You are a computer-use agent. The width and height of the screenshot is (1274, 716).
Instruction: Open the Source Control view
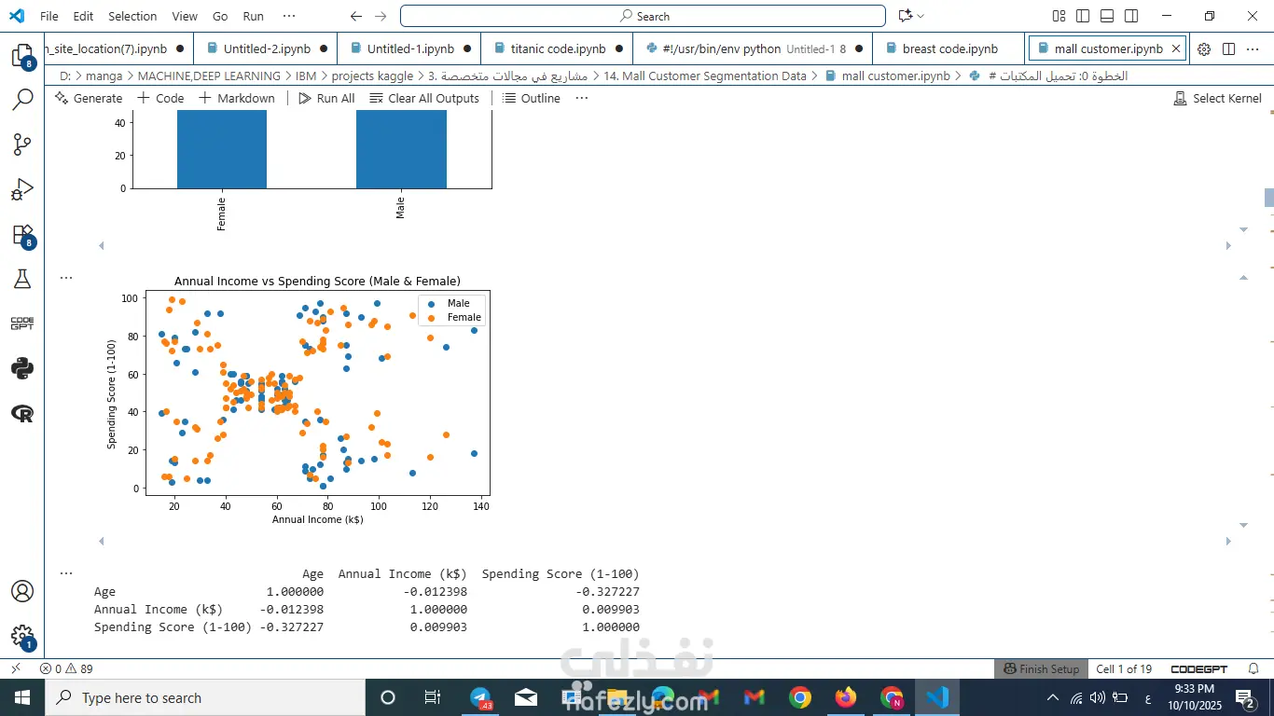pyautogui.click(x=21, y=145)
